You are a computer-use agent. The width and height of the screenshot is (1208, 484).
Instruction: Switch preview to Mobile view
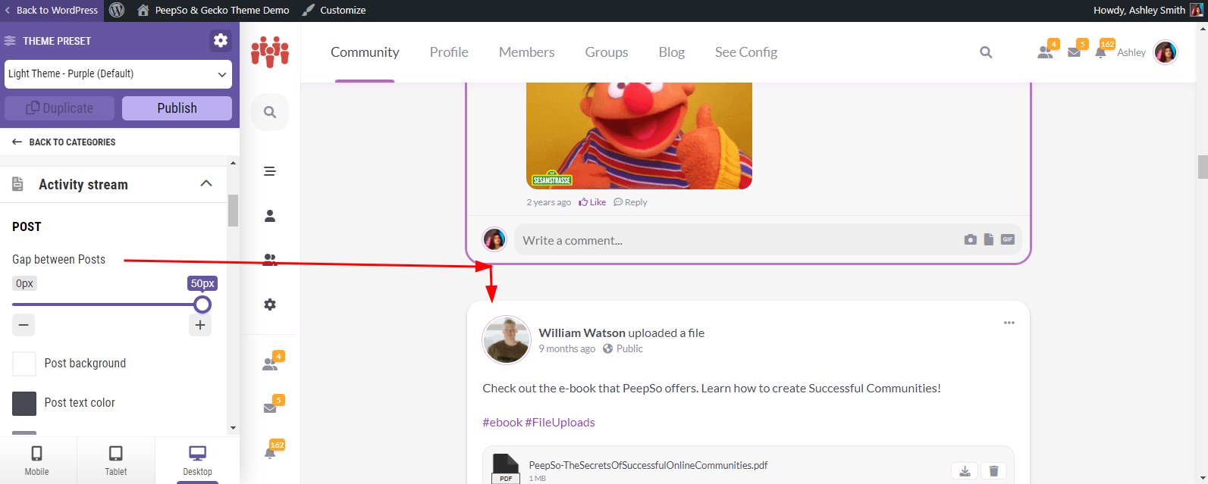pos(36,461)
